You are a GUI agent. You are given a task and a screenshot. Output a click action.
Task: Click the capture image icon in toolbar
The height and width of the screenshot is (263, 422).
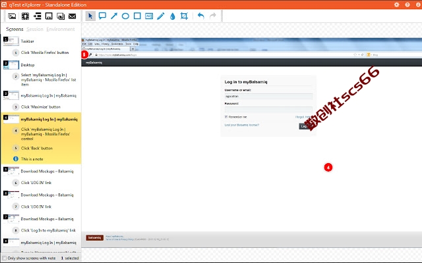click(12, 16)
